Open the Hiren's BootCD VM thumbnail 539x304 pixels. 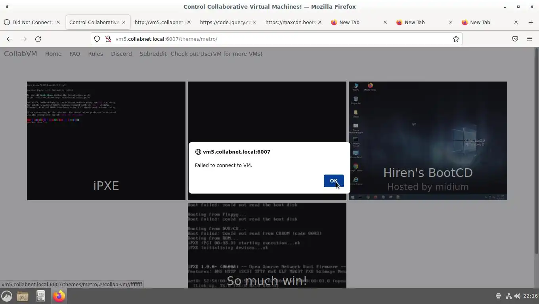click(x=428, y=141)
